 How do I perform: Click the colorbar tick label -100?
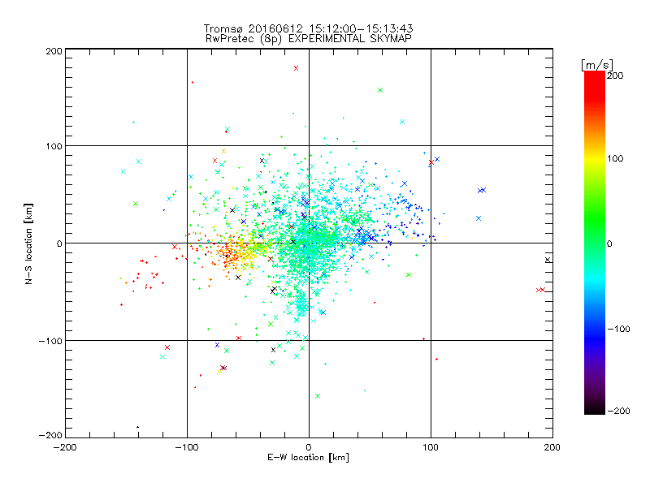coord(618,329)
